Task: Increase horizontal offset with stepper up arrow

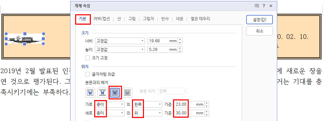Action: (207, 103)
